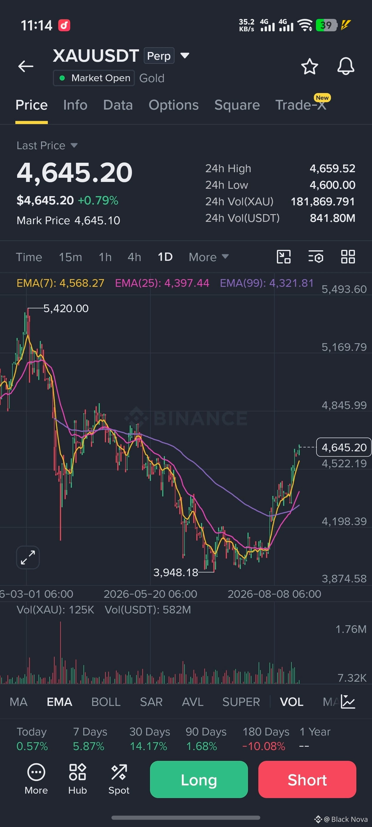
Task: Open multi-chart grid layout icon
Action: pos(348,257)
